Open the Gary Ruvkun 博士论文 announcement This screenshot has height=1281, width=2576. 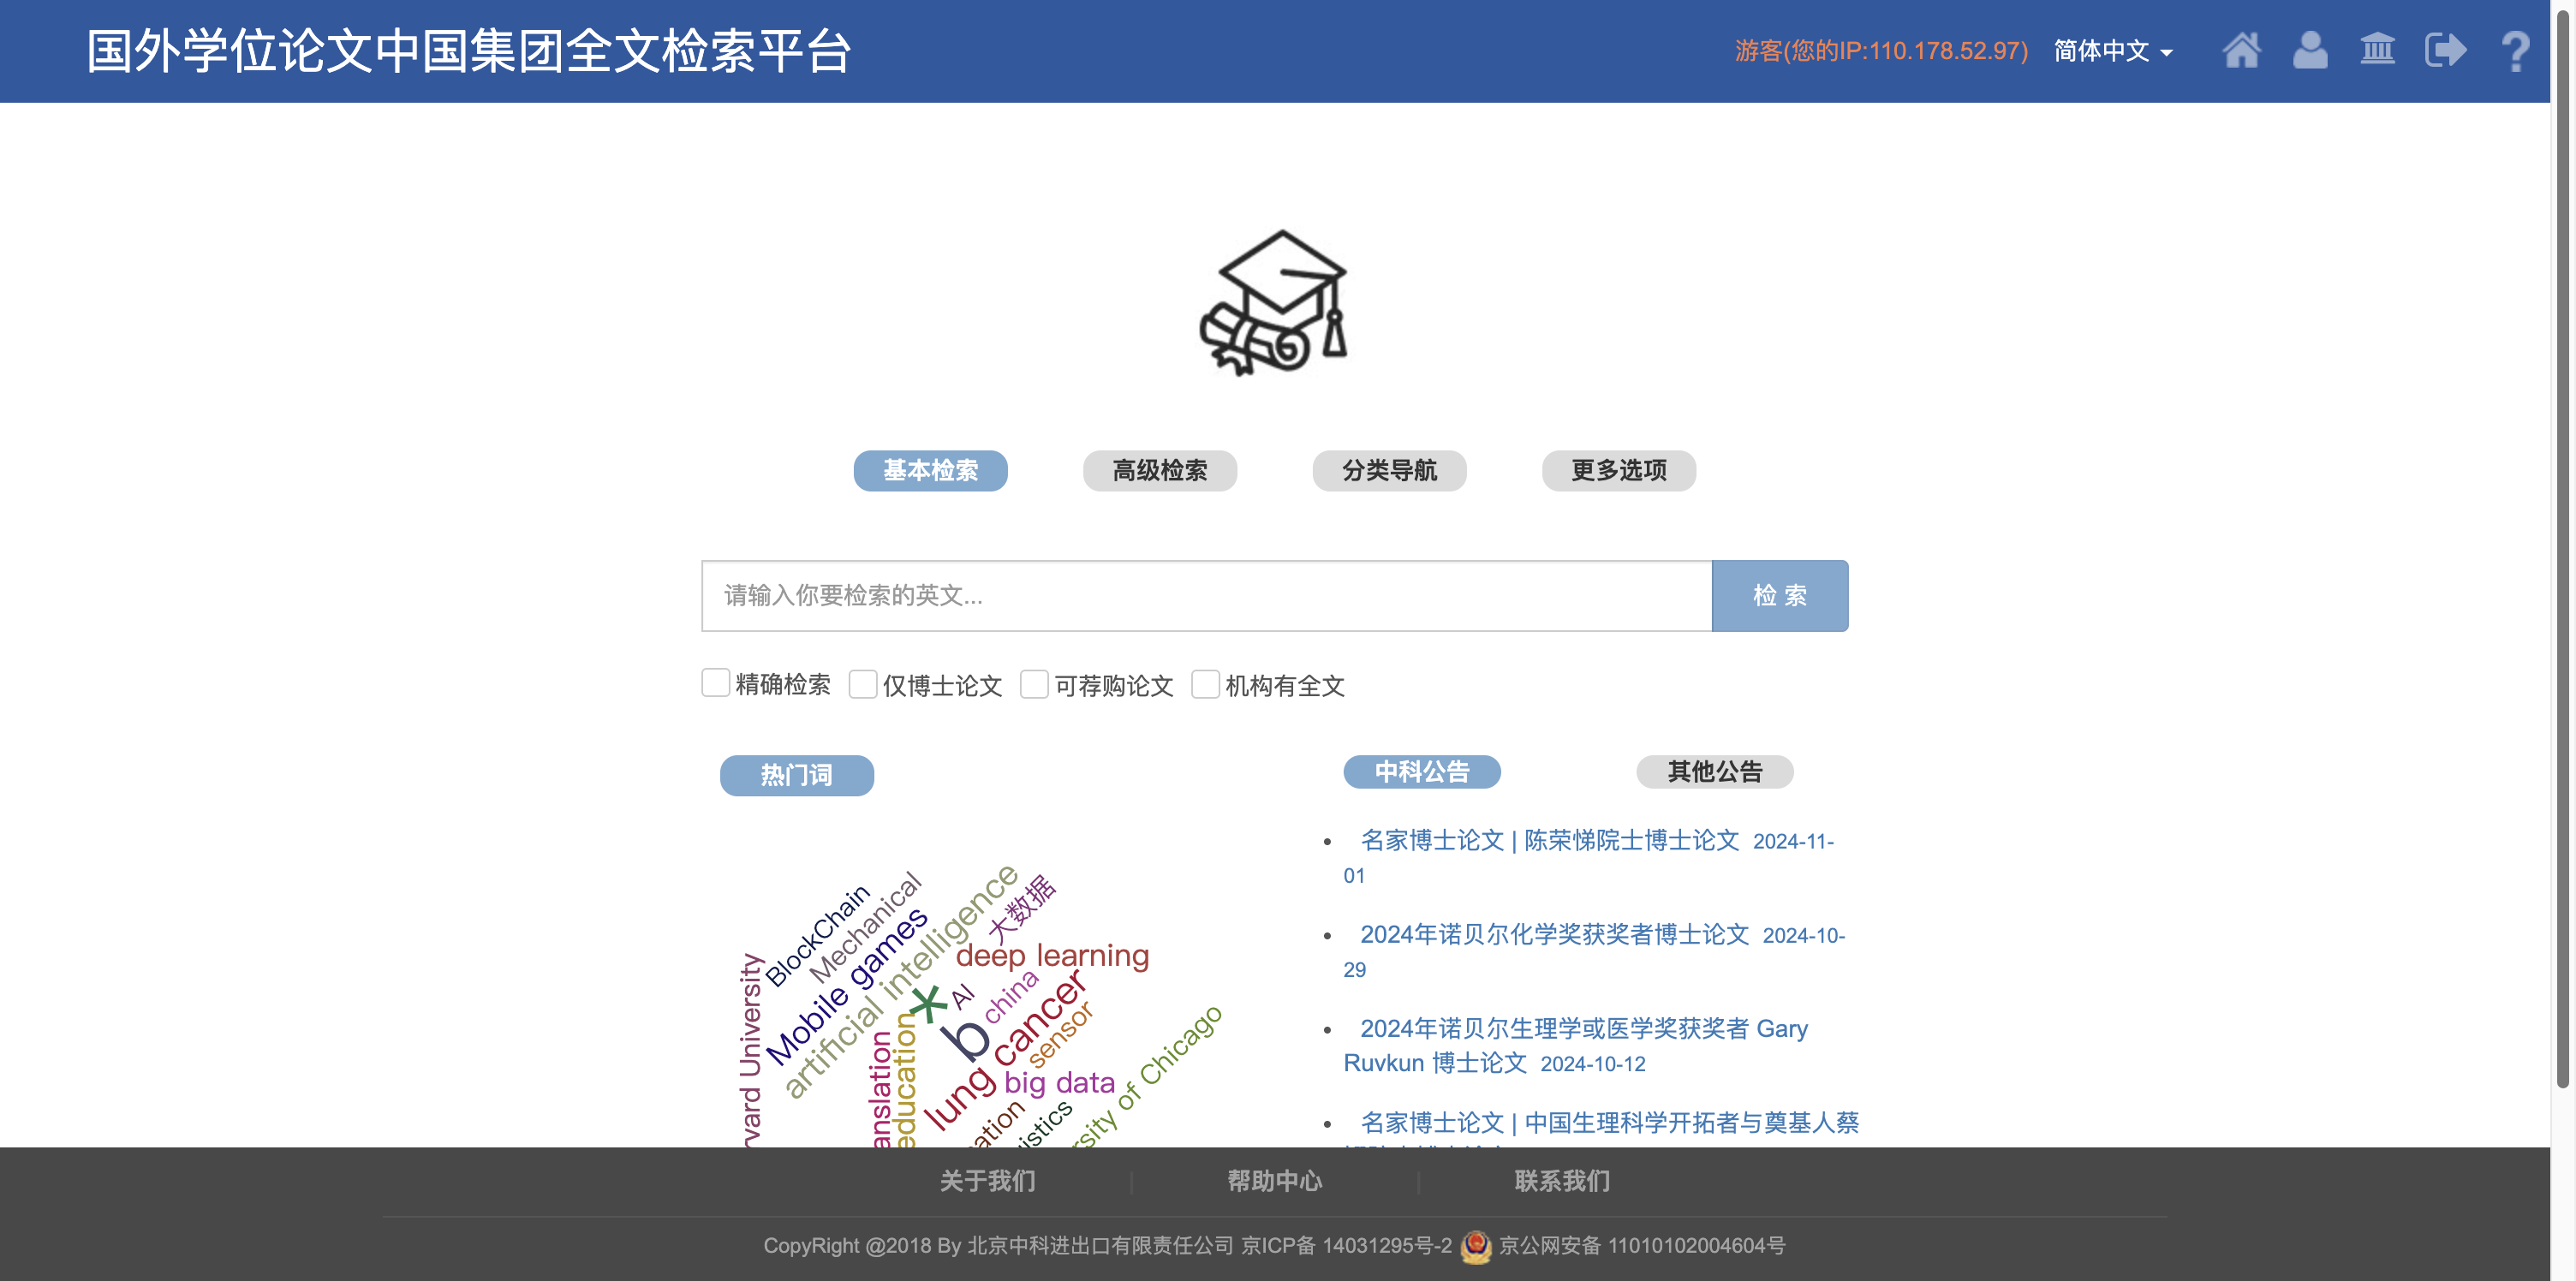[x=1575, y=1045]
